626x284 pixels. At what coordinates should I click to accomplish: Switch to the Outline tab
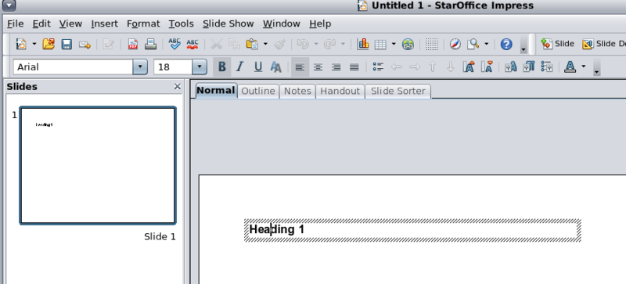coord(258,91)
